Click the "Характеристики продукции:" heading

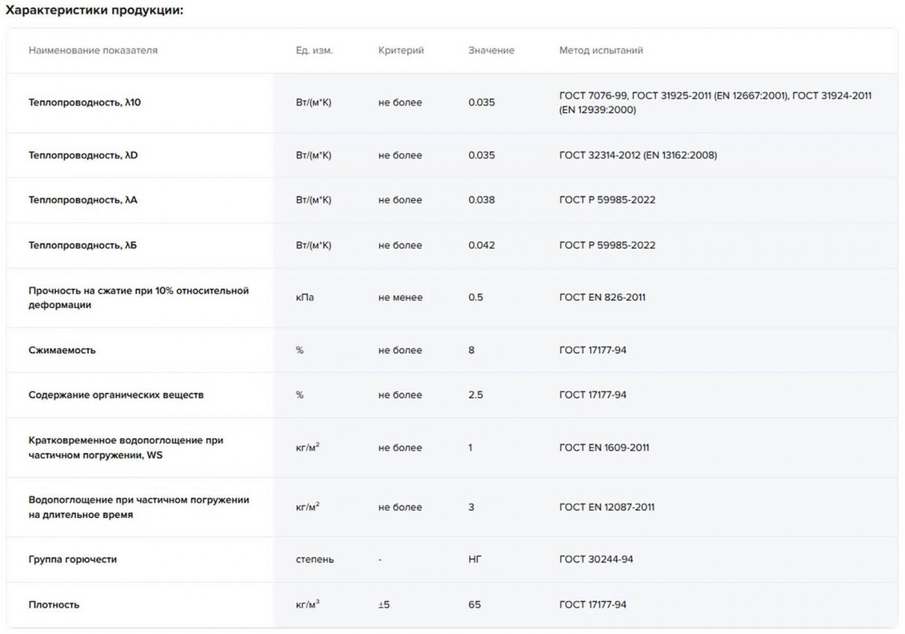click(95, 11)
